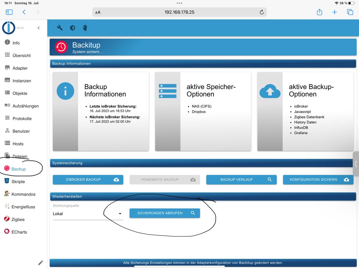359x269 pixels.
Task: Click the expert mode head icon
Action: coord(85,28)
